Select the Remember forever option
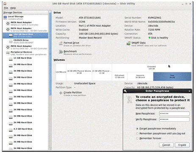196x154 pixels. 149,138
